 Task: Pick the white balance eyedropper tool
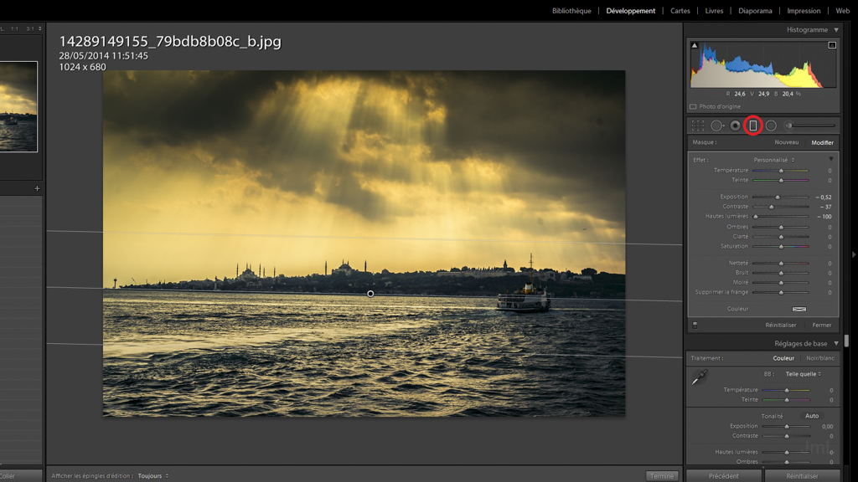(698, 379)
